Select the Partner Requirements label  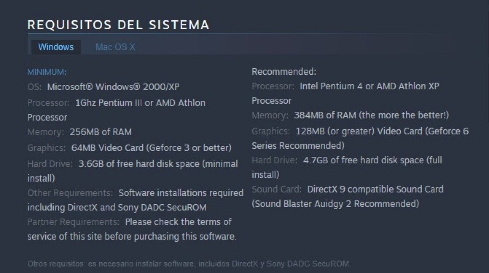[x=73, y=222]
